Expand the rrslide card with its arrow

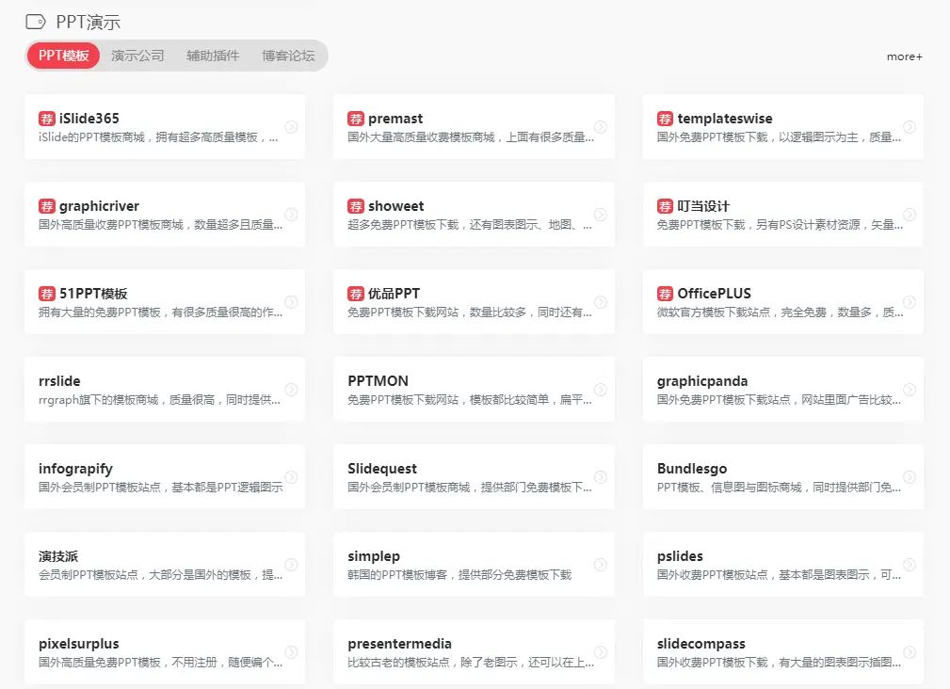point(292,389)
